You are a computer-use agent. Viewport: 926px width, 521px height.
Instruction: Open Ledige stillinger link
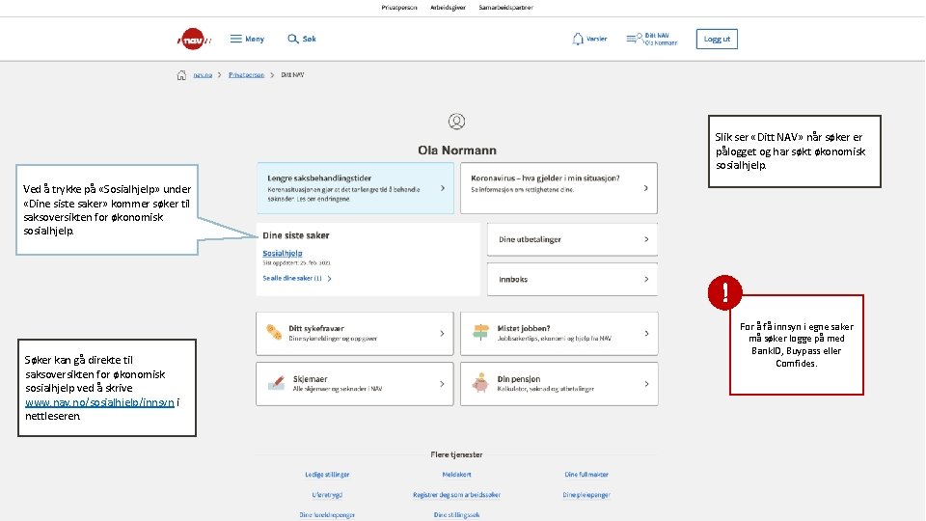327,475
